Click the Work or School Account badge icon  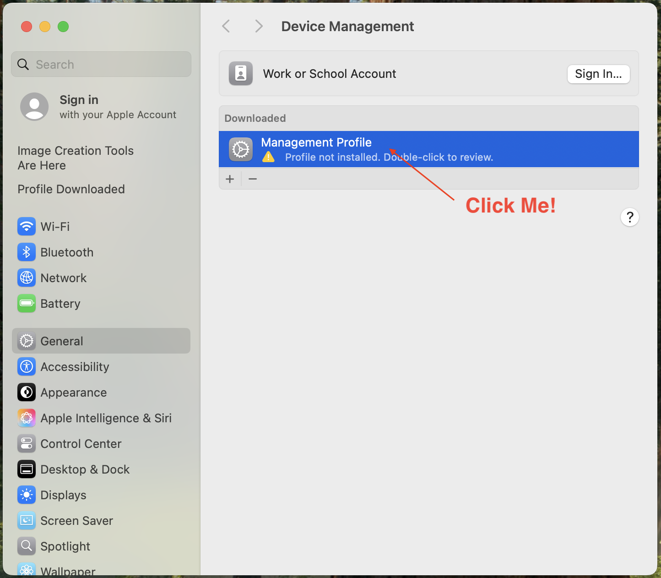pyautogui.click(x=241, y=73)
